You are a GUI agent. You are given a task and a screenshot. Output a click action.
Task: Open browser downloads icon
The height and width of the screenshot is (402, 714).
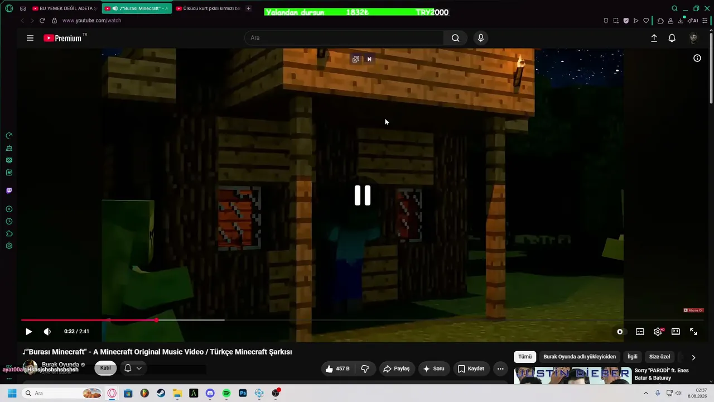681,21
